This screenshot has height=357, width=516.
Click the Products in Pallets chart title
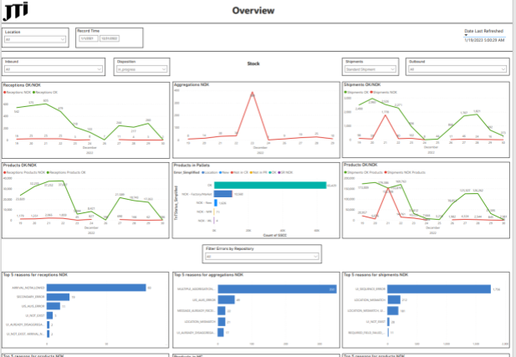[x=192, y=166]
